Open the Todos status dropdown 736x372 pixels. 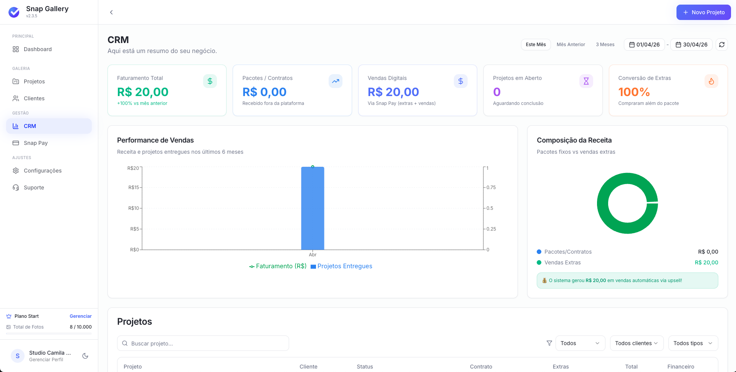click(580, 343)
